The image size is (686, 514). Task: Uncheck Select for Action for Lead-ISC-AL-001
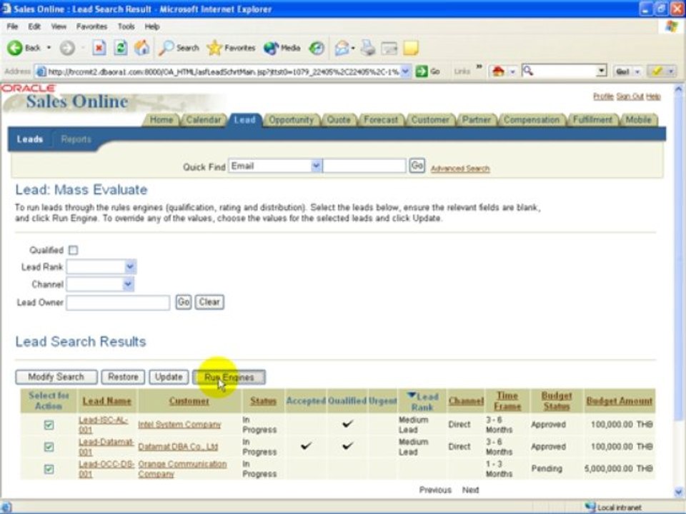pos(49,425)
